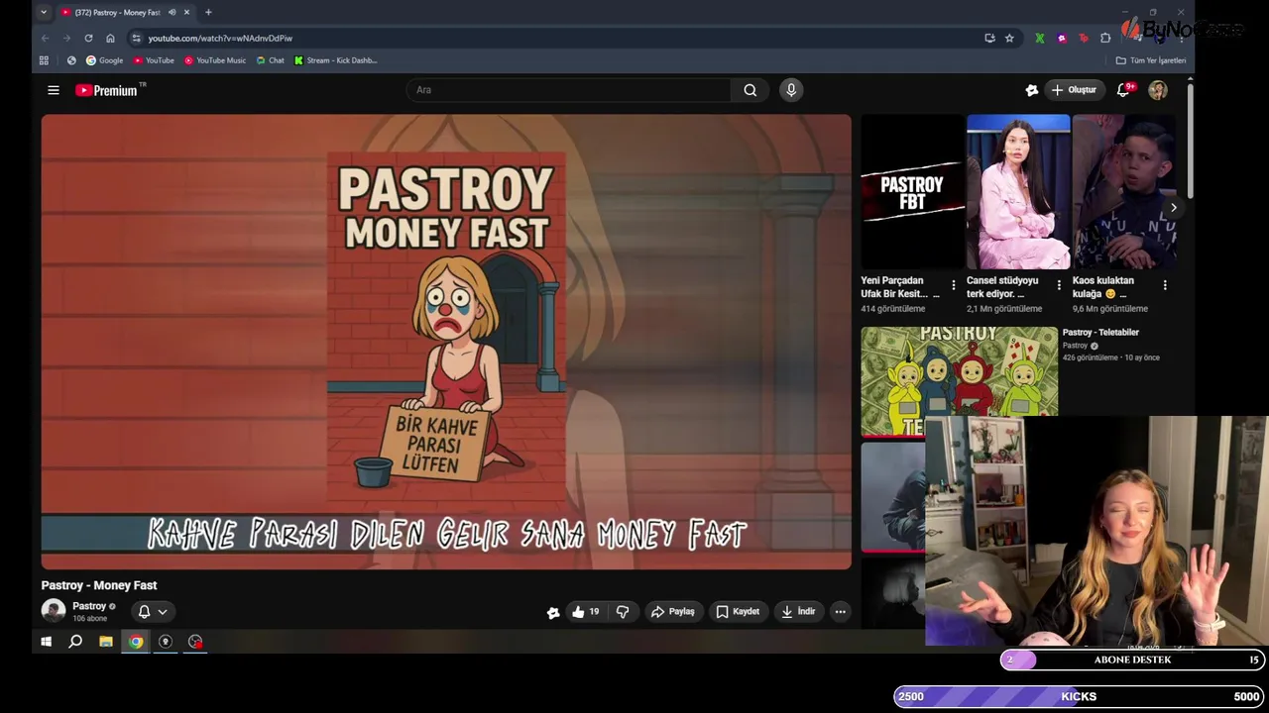Open a new Chrome tab
This screenshot has height=713, width=1269.
click(x=208, y=12)
